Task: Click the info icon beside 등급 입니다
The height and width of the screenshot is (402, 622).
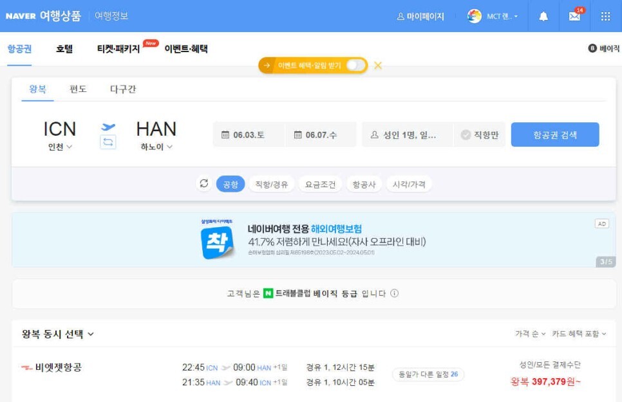Action: tap(394, 293)
